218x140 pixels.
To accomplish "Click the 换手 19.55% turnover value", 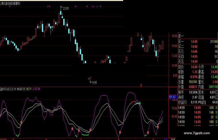I will click(193, 92).
